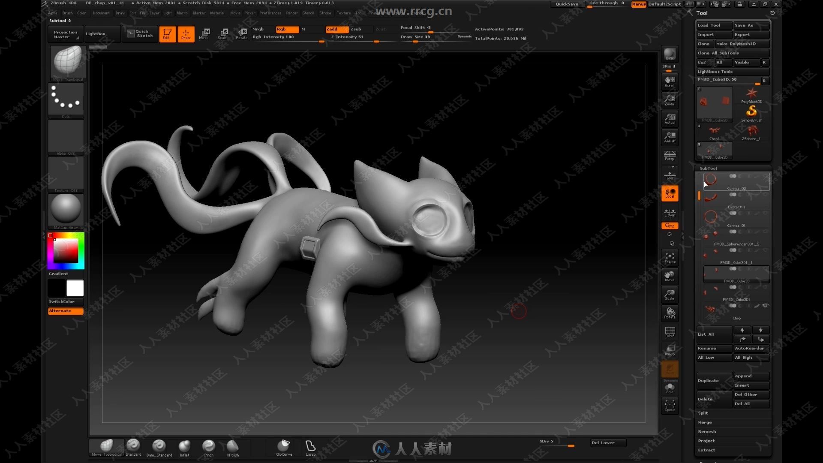Open the MatCap Gray material picker

point(66,211)
